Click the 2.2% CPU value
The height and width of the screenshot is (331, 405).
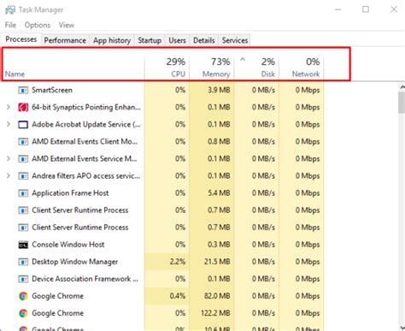tap(178, 262)
